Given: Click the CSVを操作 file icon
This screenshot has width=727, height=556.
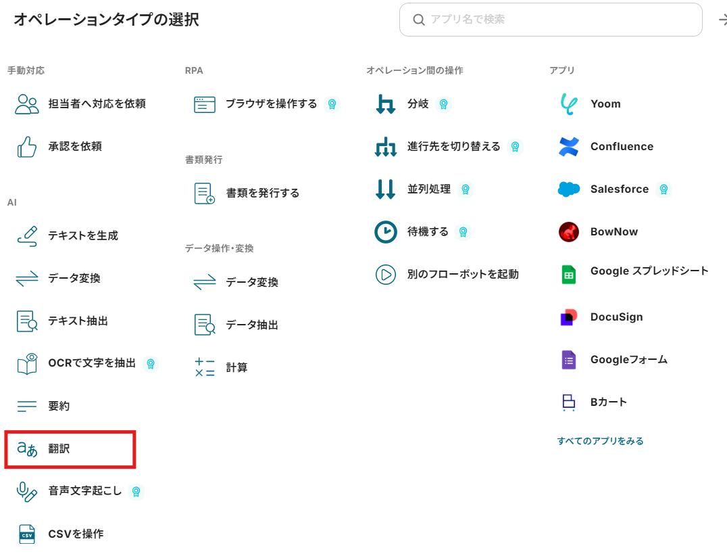Looking at the screenshot, I should 27,534.
